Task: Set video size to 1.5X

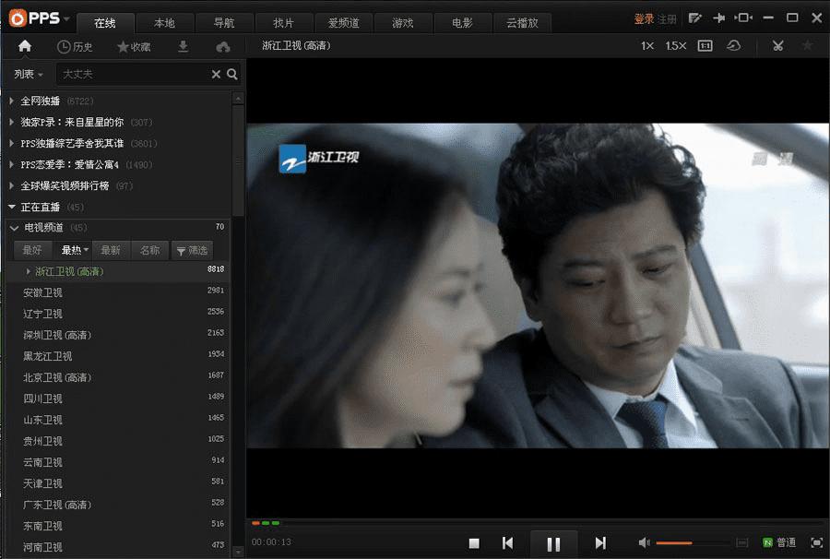Action: (675, 46)
